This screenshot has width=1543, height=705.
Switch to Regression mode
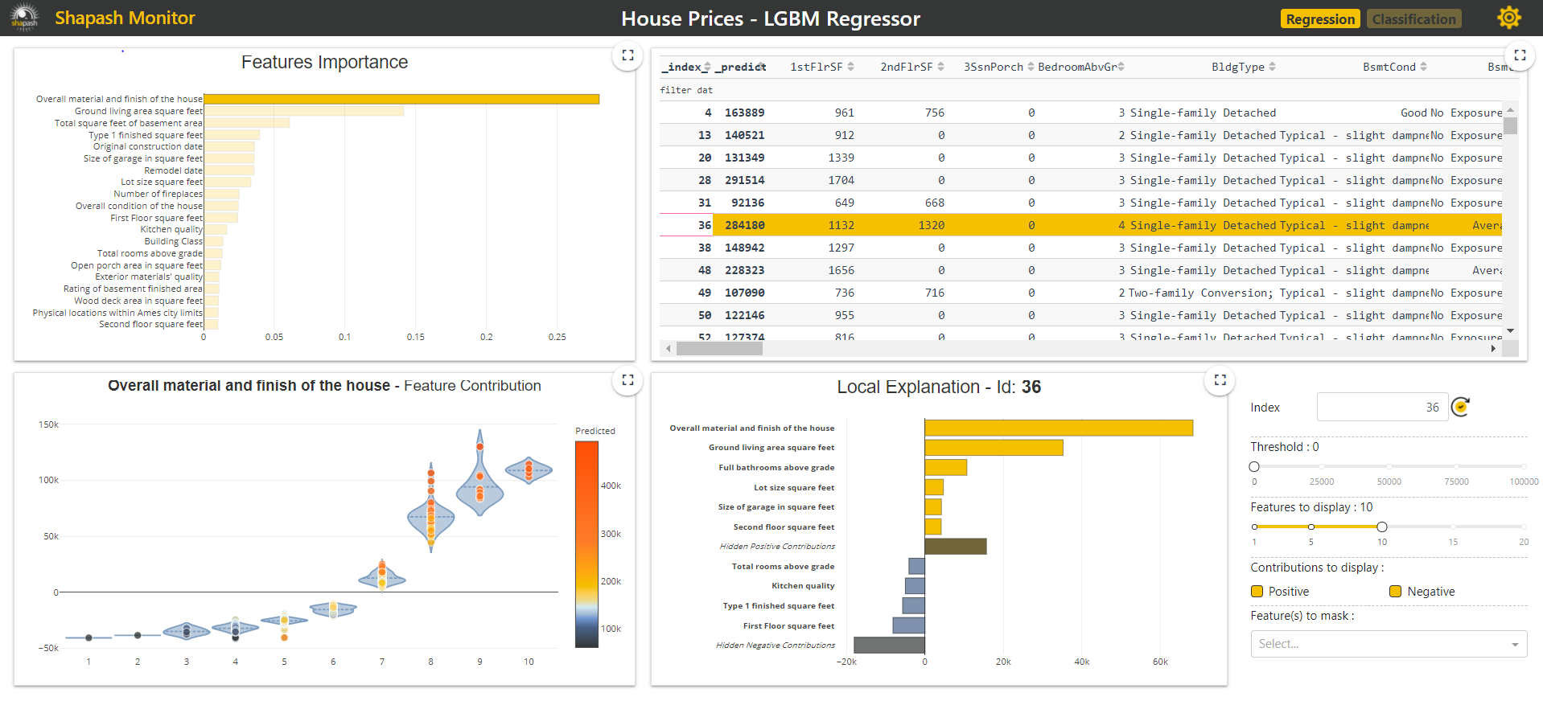[1319, 19]
